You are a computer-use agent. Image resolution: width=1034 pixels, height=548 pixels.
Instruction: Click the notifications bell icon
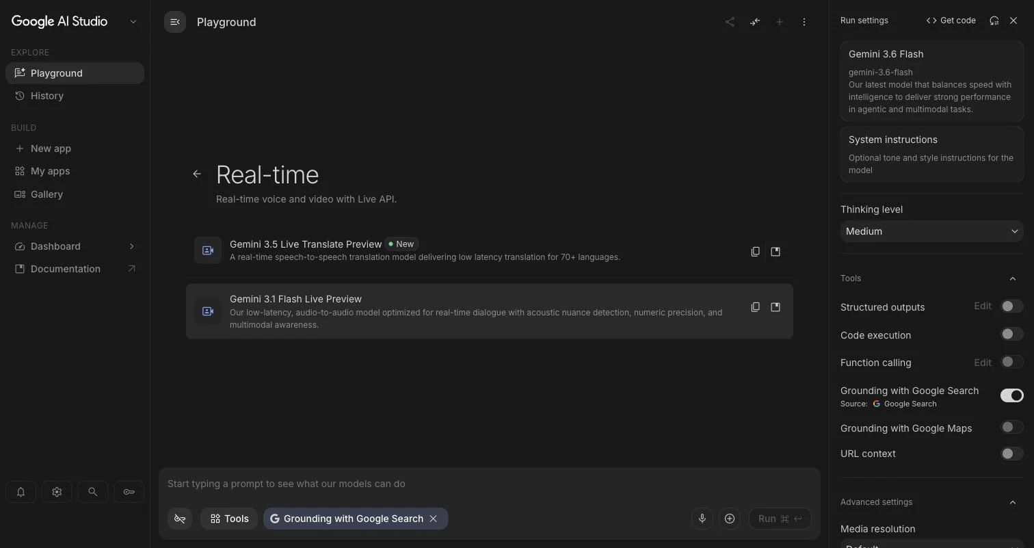pyautogui.click(x=21, y=492)
